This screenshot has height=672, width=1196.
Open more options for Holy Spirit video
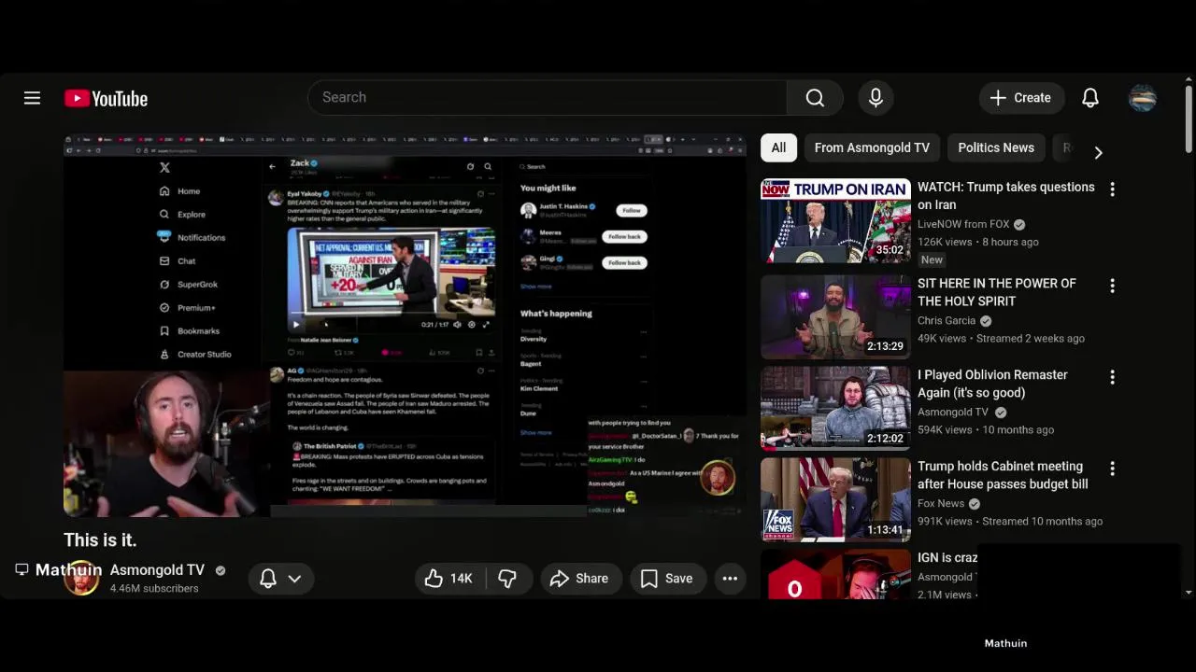(1112, 286)
